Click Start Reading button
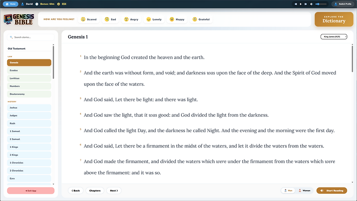 click(332, 190)
